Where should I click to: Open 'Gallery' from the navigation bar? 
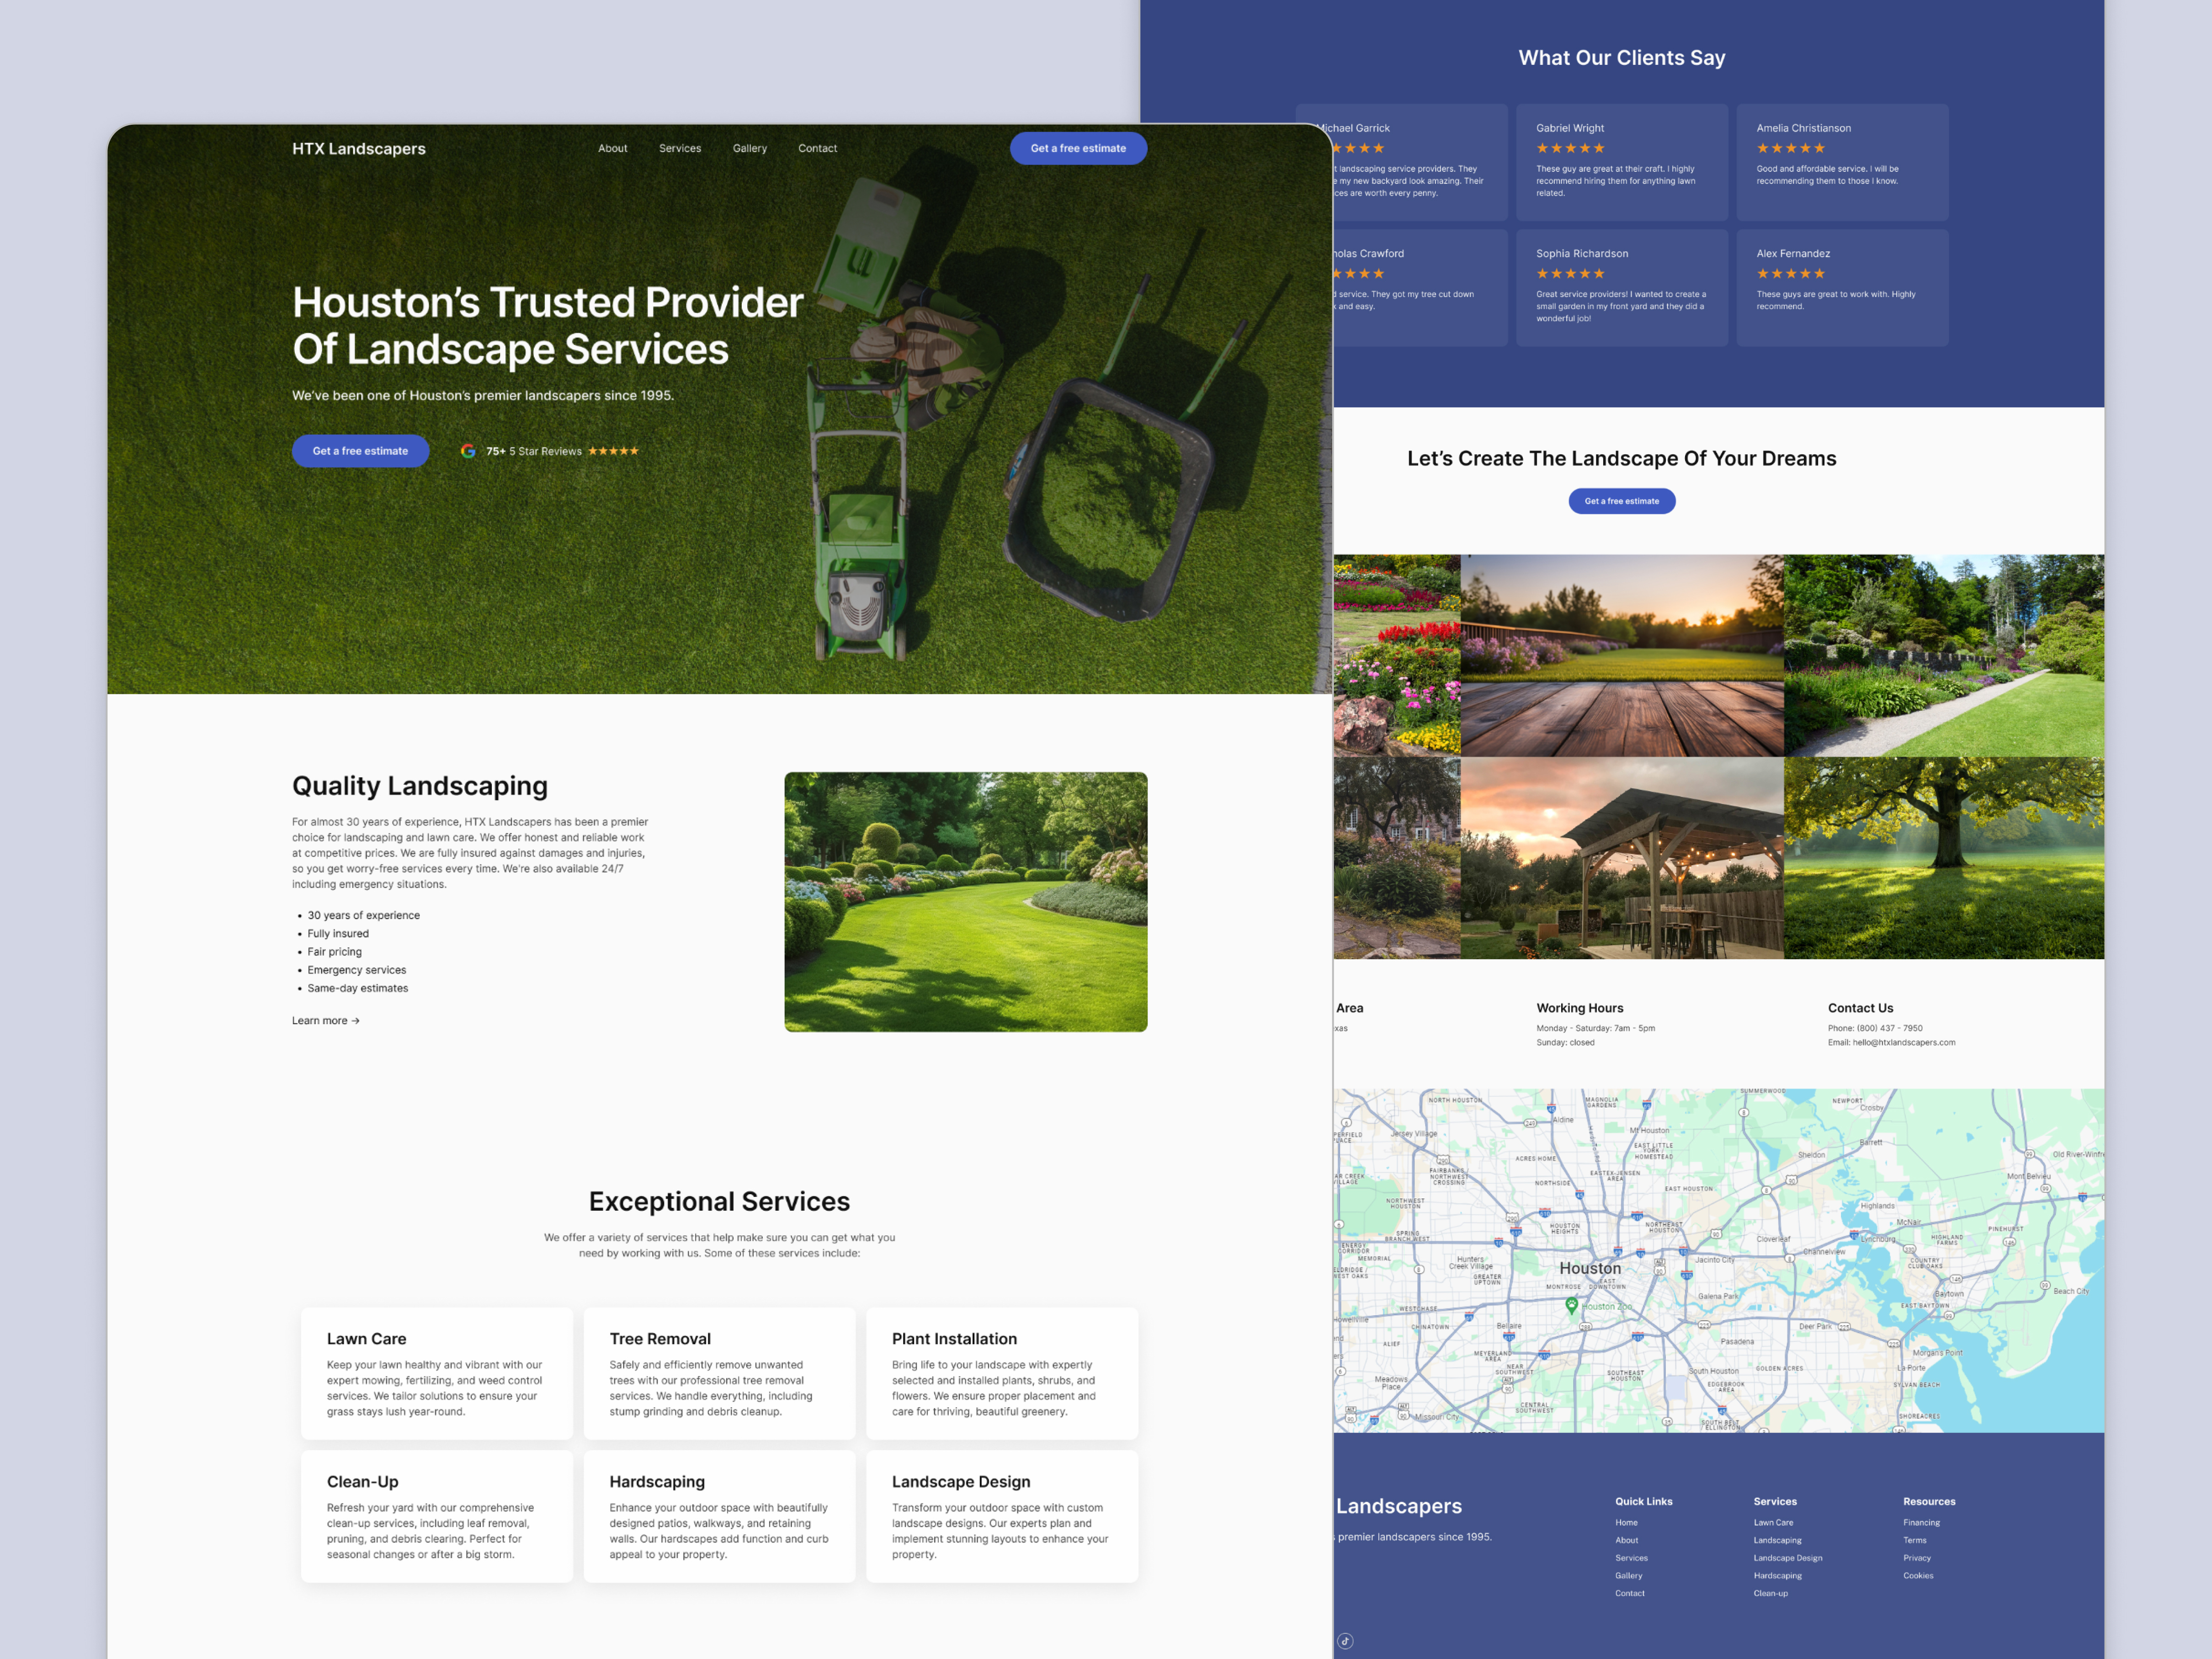[750, 148]
